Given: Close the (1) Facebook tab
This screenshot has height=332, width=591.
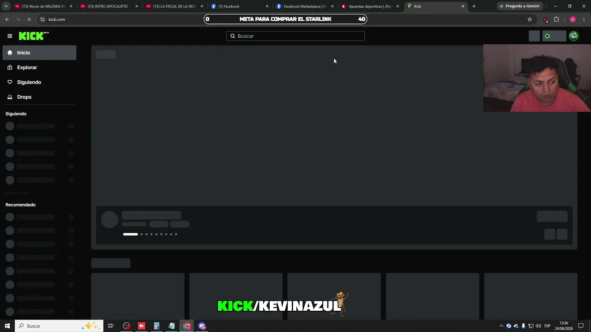Looking at the screenshot, I should 267,6.
